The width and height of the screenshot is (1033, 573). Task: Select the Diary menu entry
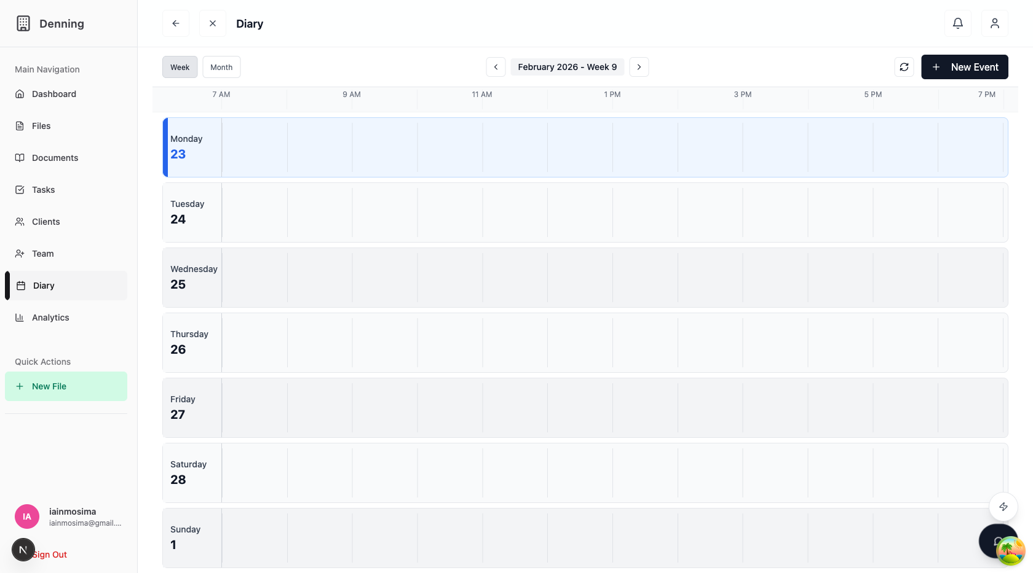(x=43, y=285)
